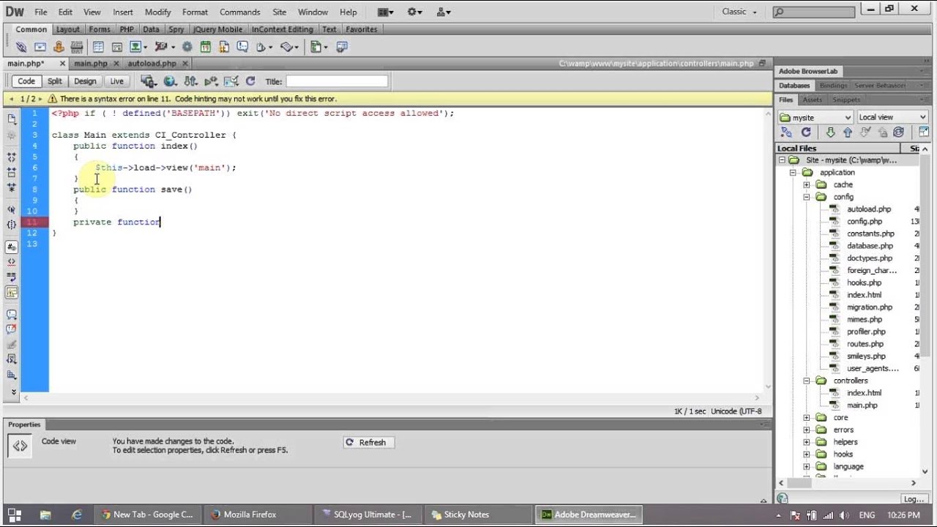
Task: Insert Hyperlink from the Common toolbar
Action: [21, 47]
